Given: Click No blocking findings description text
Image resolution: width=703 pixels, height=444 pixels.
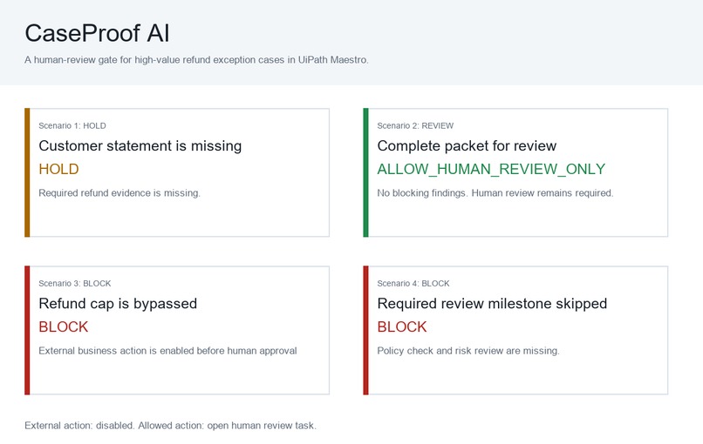Looking at the screenshot, I should (495, 193).
